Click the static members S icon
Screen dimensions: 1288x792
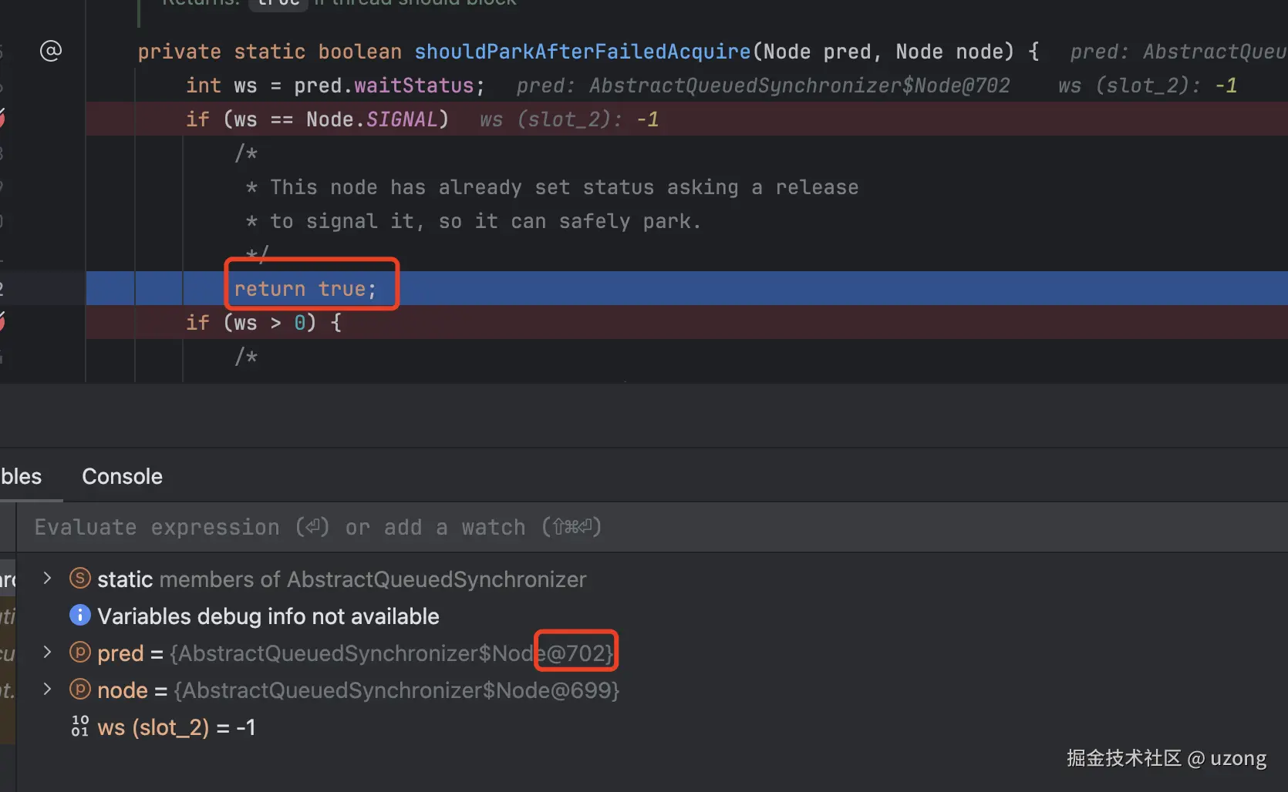pyautogui.click(x=80, y=579)
